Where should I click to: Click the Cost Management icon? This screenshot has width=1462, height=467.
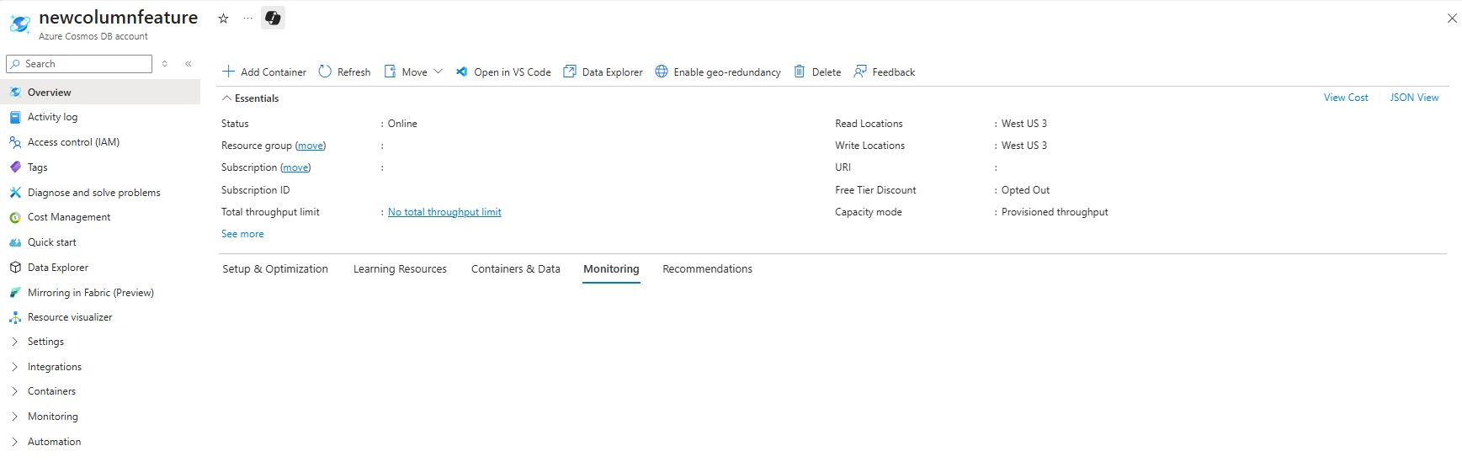15,217
